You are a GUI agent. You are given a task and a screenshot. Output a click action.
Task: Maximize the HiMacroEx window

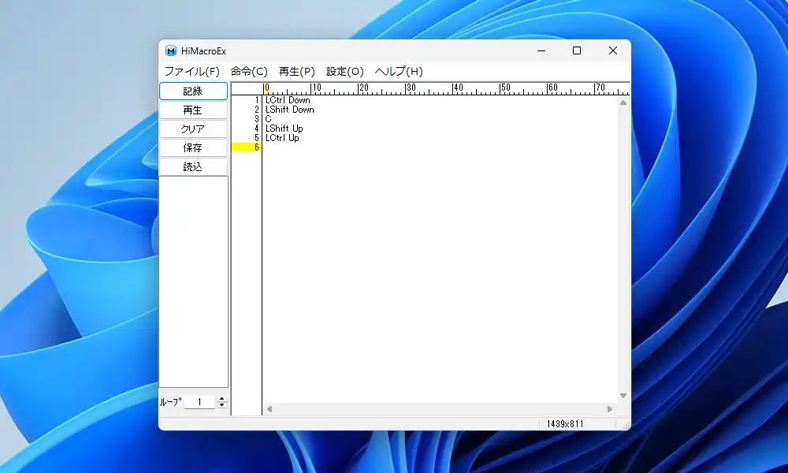click(x=577, y=51)
